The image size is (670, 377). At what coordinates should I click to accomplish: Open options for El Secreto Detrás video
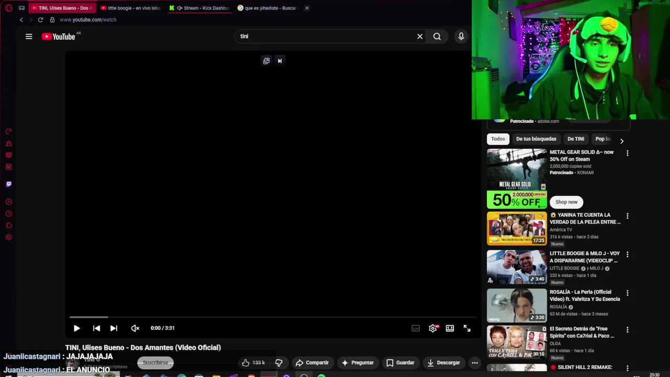click(627, 330)
